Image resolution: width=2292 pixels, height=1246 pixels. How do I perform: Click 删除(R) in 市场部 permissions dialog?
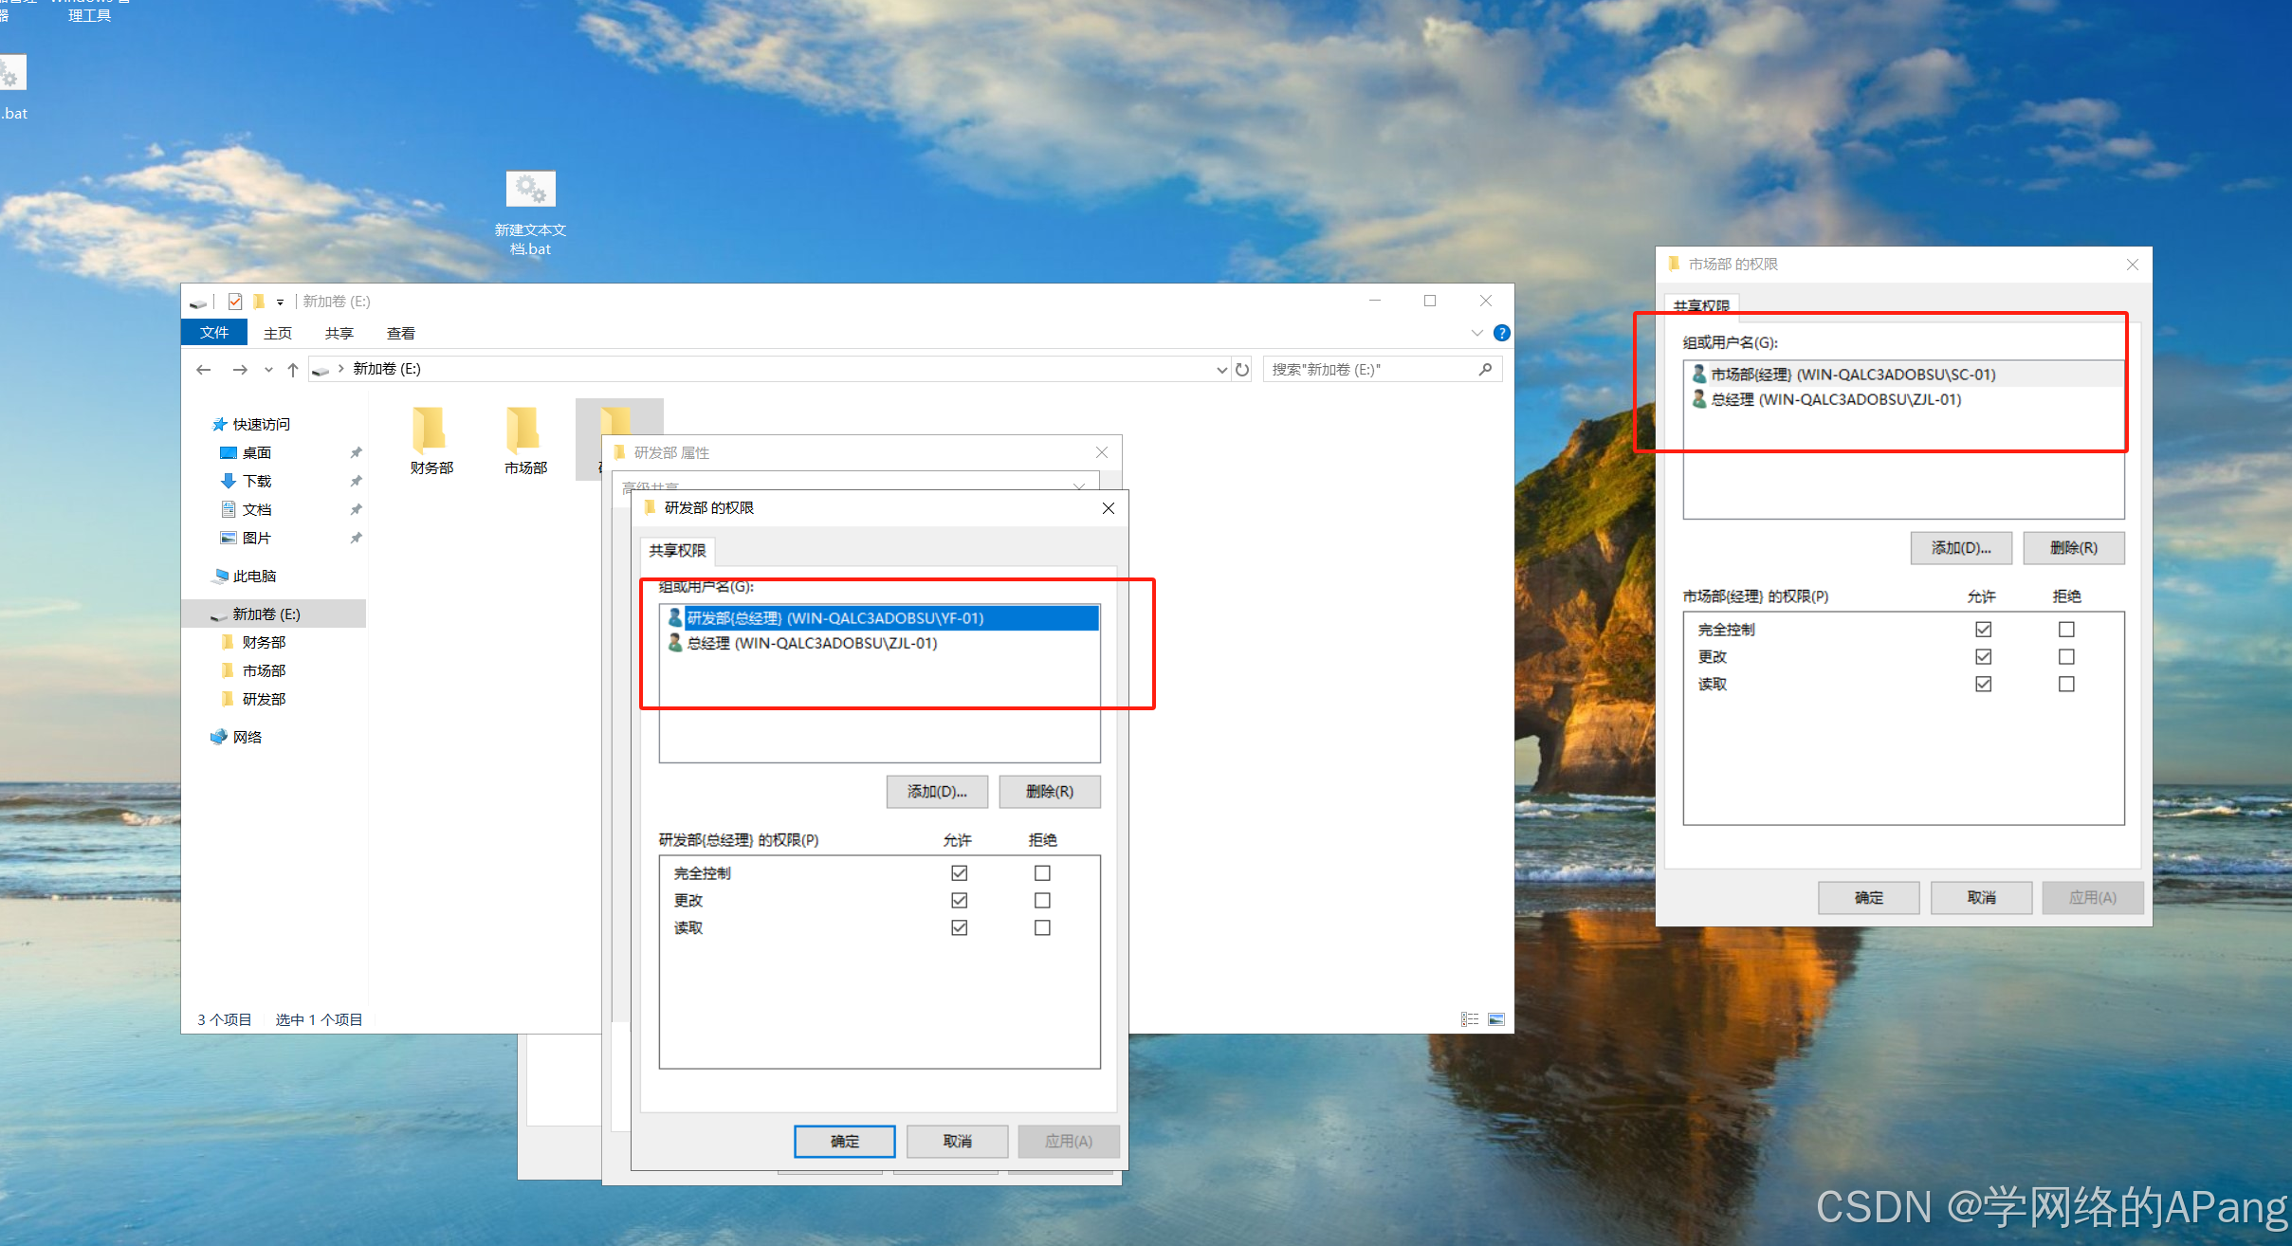coord(2073,548)
